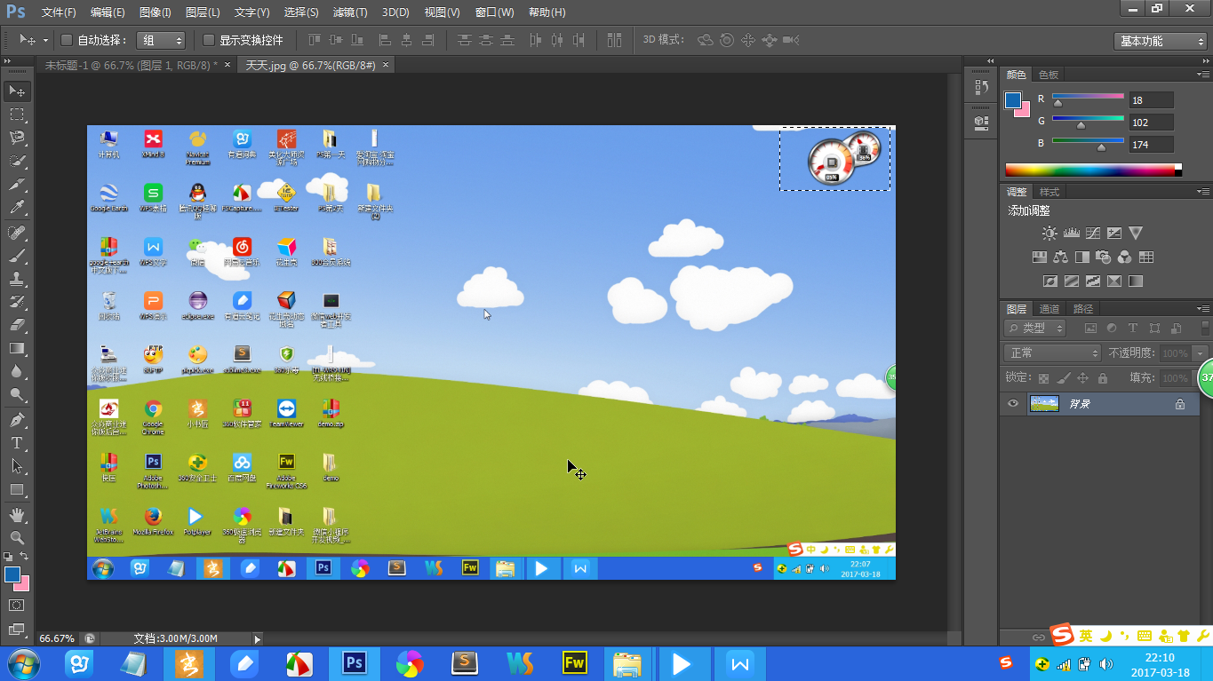
Task: Click the Auto-Align Layers icon
Action: click(x=614, y=40)
